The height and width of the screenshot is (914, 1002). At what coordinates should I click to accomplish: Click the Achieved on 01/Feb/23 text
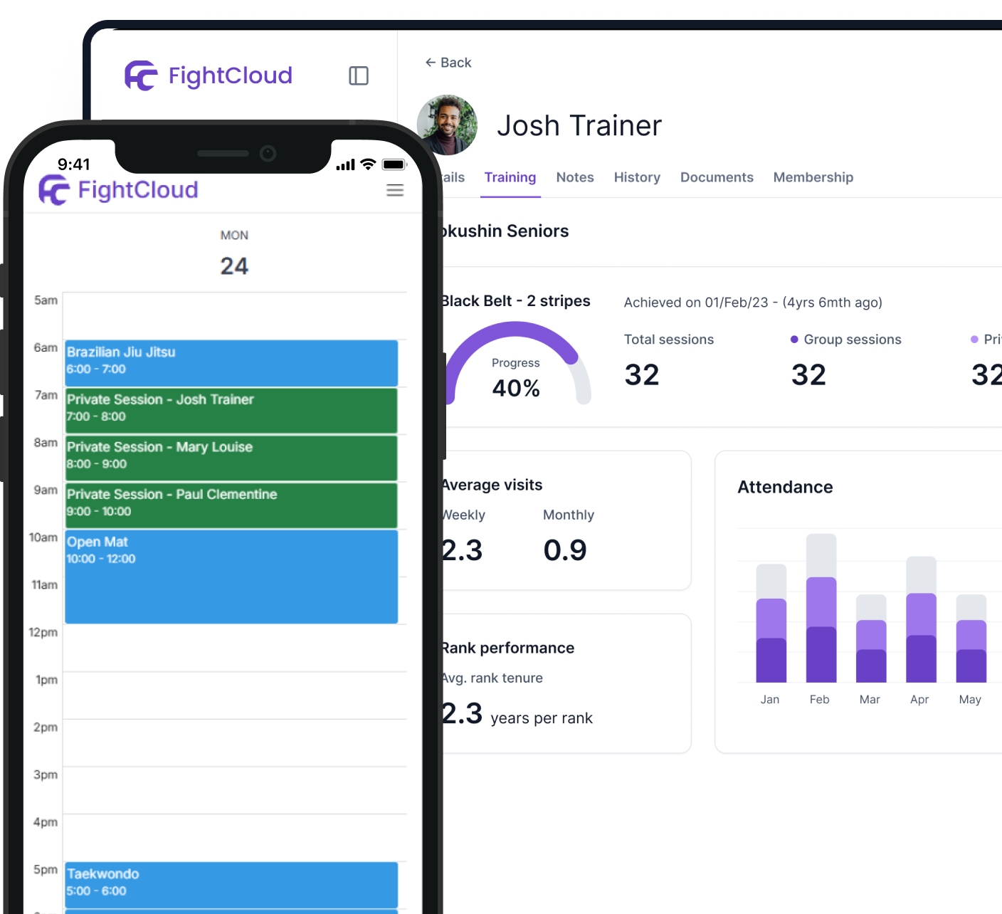tap(753, 303)
